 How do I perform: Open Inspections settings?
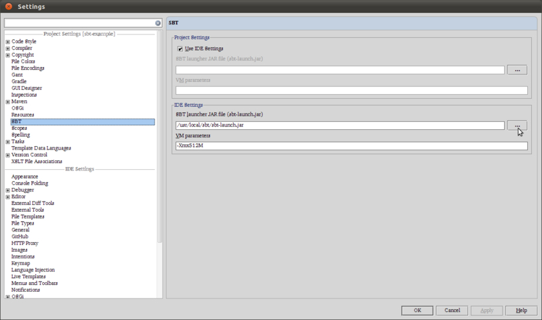tap(24, 95)
